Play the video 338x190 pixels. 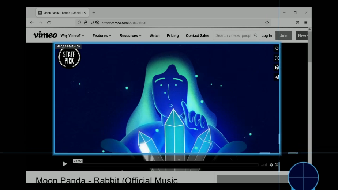point(65,164)
